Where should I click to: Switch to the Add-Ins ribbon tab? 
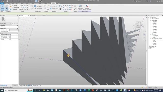[24, 3]
